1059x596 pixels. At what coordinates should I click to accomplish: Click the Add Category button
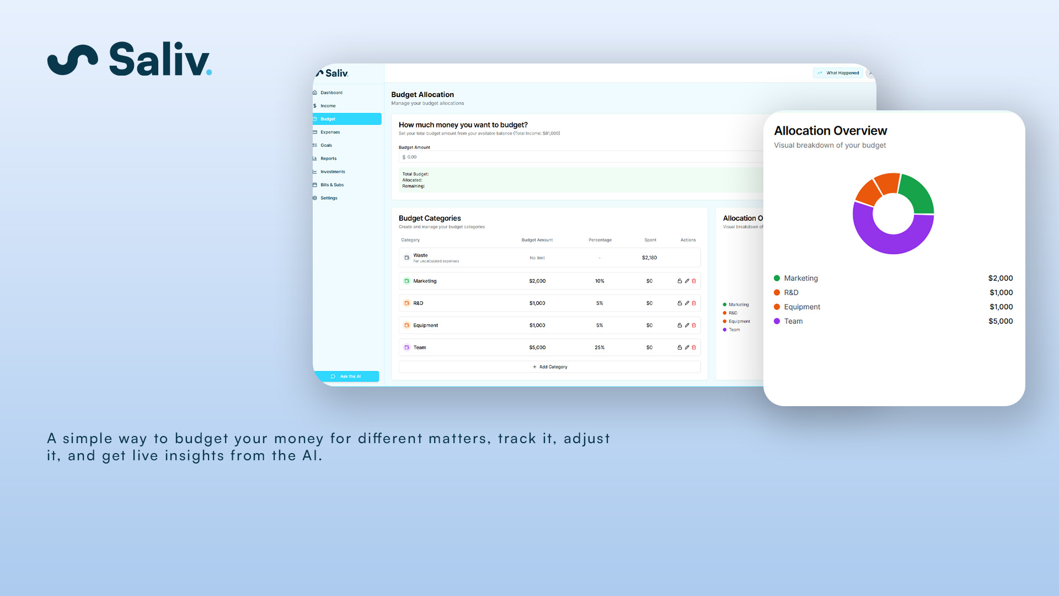pyautogui.click(x=550, y=367)
